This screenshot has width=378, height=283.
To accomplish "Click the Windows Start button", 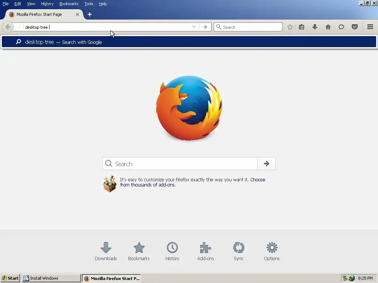I will (10, 278).
